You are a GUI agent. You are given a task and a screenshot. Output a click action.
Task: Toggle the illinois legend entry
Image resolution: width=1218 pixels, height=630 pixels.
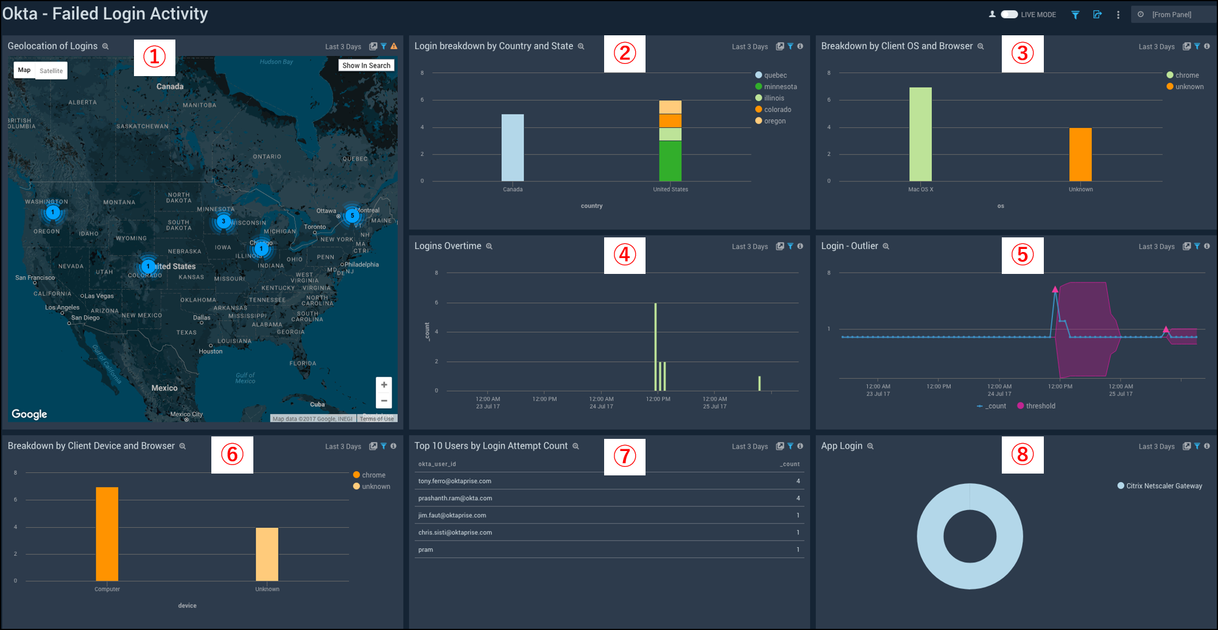[770, 98]
